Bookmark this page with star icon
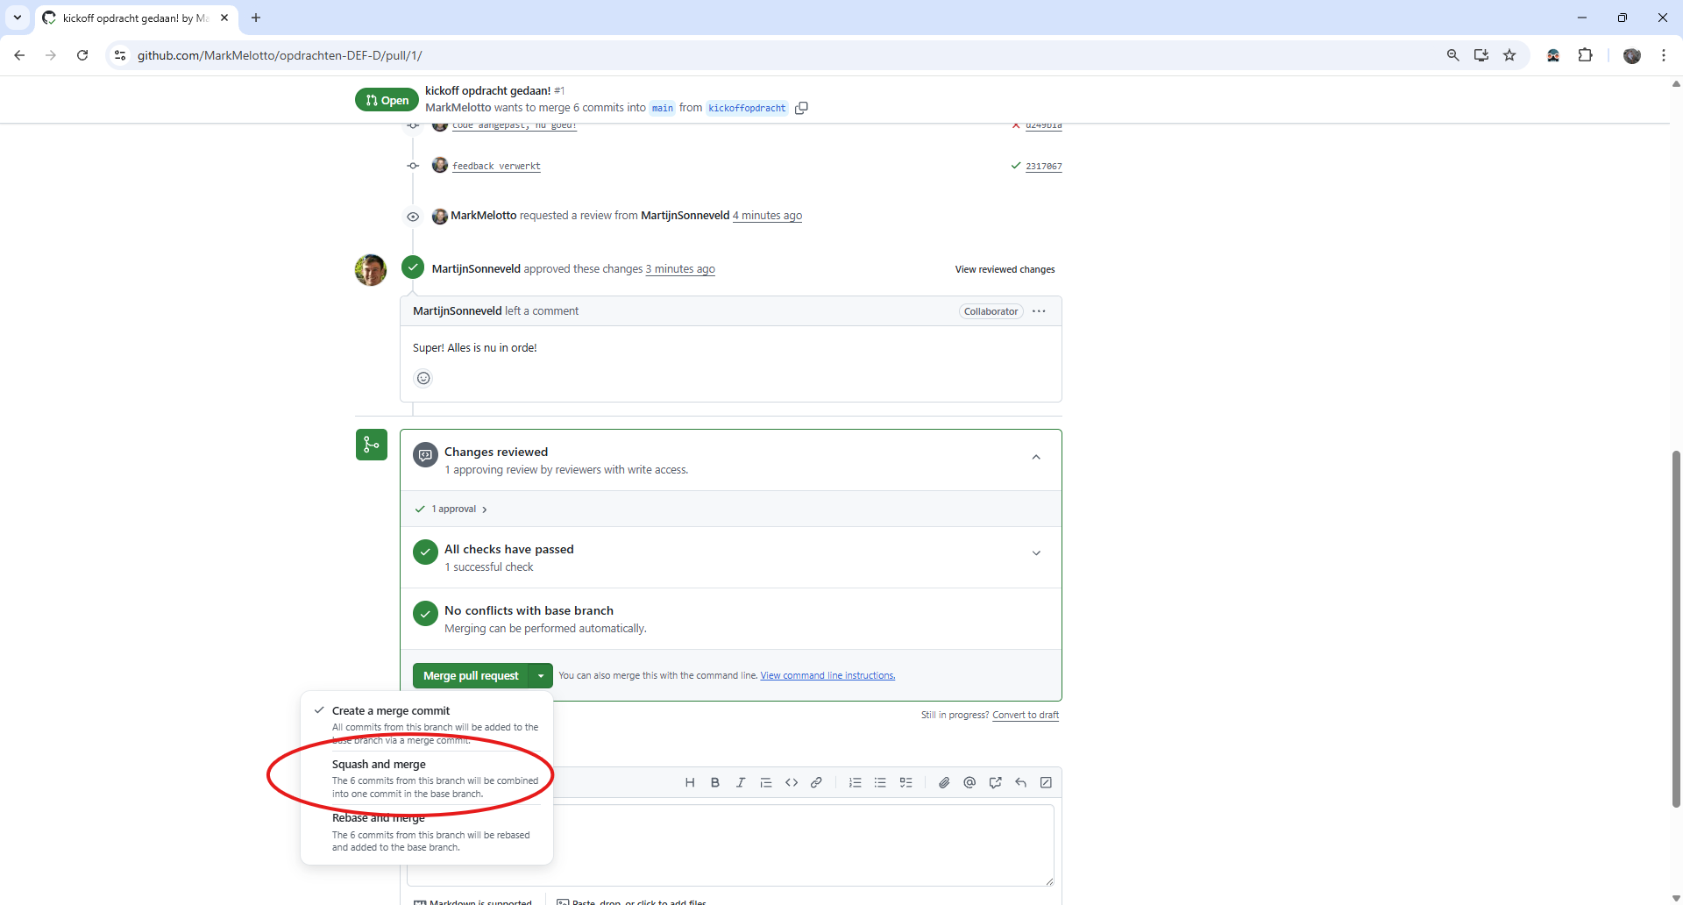This screenshot has width=1683, height=905. point(1509,55)
